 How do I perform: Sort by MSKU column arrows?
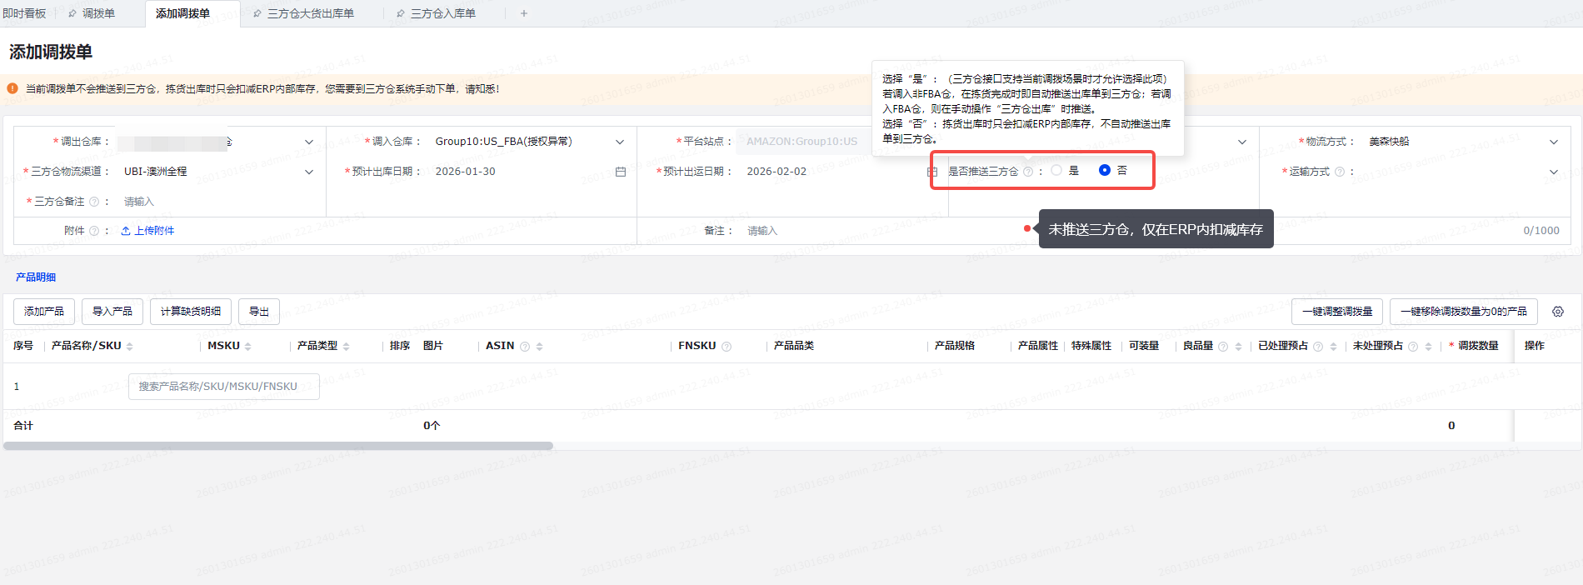pyautogui.click(x=248, y=347)
